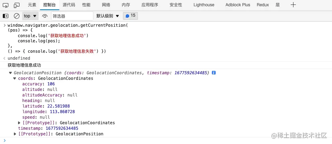Viewport: 332px width, 144px height.
Task: Select the inspect element picker icon
Action: point(6,5)
